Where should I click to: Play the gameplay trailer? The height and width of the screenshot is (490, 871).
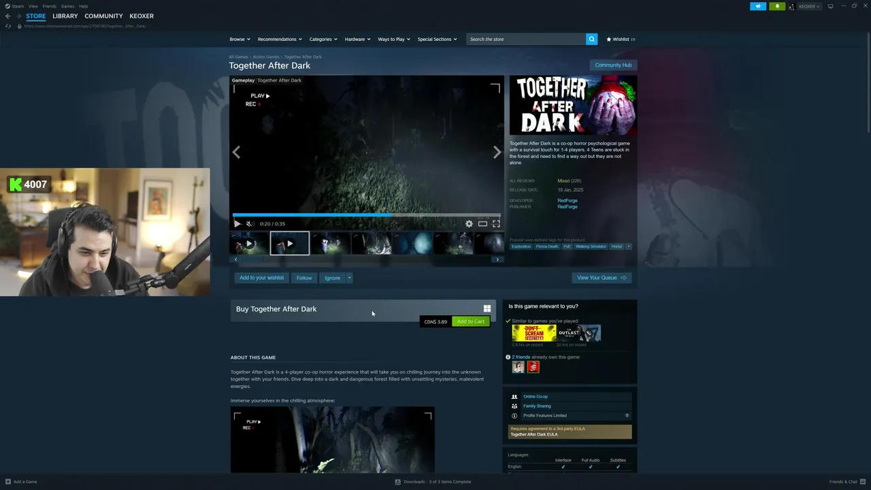coord(237,223)
